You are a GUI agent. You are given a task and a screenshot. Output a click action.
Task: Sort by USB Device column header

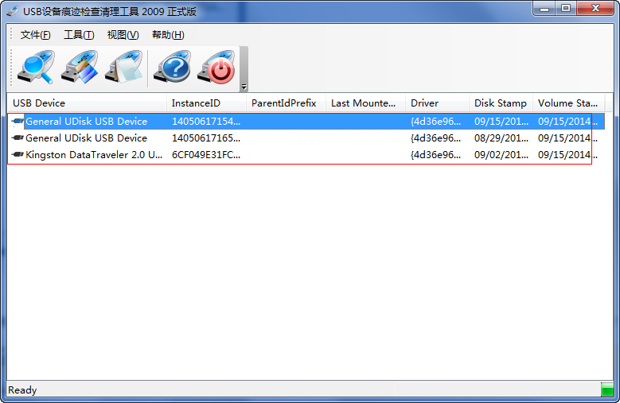87,103
